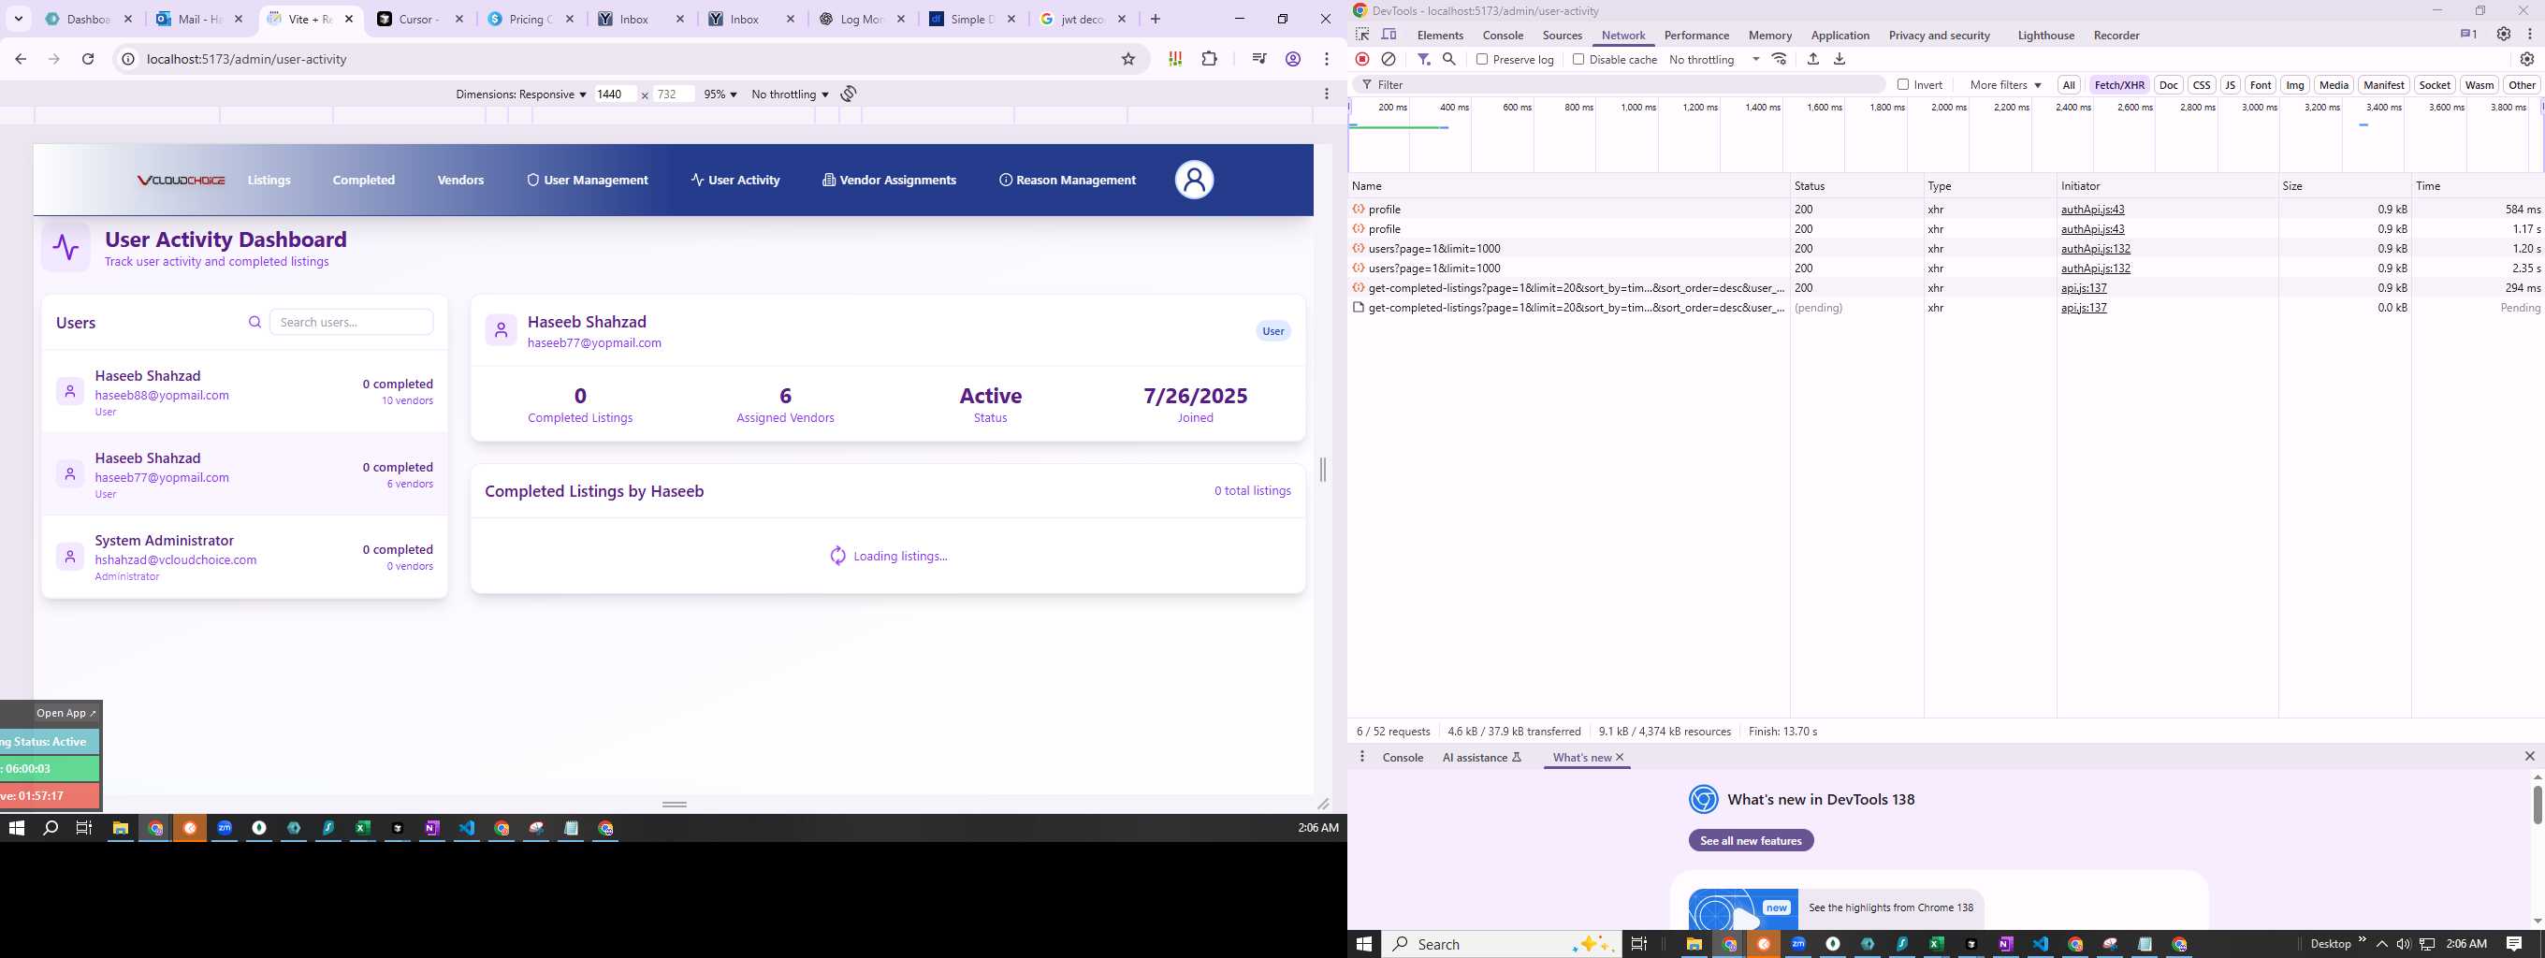Open DevTools settings gear in top bar
Screen dimensions: 2545x958
pos(2504,35)
